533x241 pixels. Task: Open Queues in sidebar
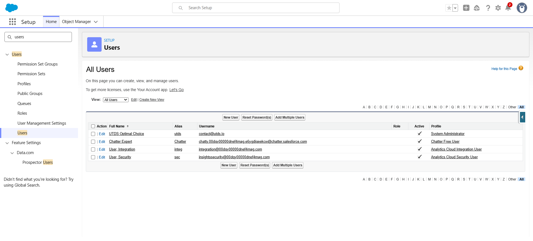click(x=24, y=104)
